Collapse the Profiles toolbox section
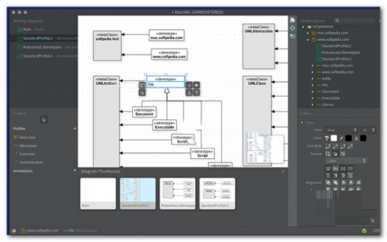The image size is (387, 242). pos(75,128)
